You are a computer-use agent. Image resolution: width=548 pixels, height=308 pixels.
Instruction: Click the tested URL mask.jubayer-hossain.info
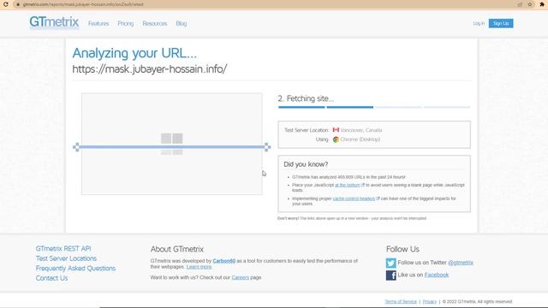click(x=150, y=69)
